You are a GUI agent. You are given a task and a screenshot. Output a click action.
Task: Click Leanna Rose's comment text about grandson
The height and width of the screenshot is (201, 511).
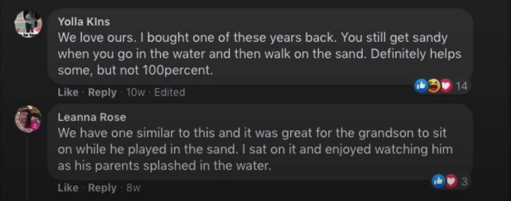[255, 149]
